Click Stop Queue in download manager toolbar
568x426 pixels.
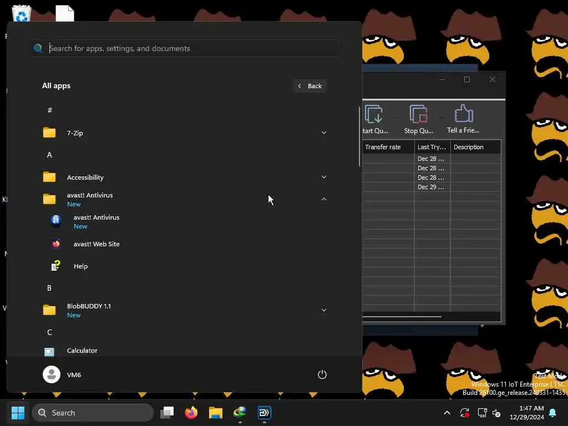click(419, 119)
